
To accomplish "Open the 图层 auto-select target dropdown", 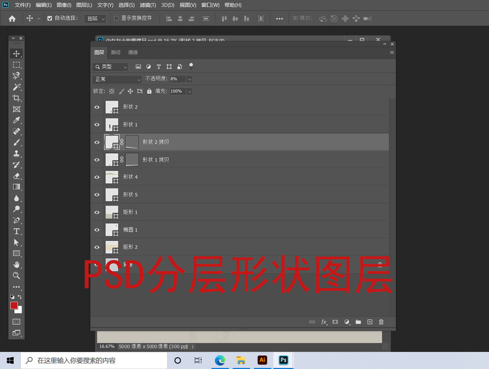I will pyautogui.click(x=96, y=18).
